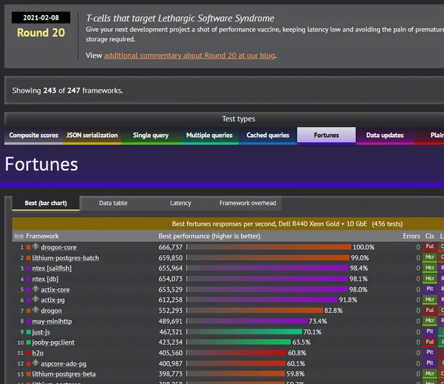This screenshot has width=444, height=384.
Task: Click the diamond icon beside drogon-core
Action: (x=35, y=246)
